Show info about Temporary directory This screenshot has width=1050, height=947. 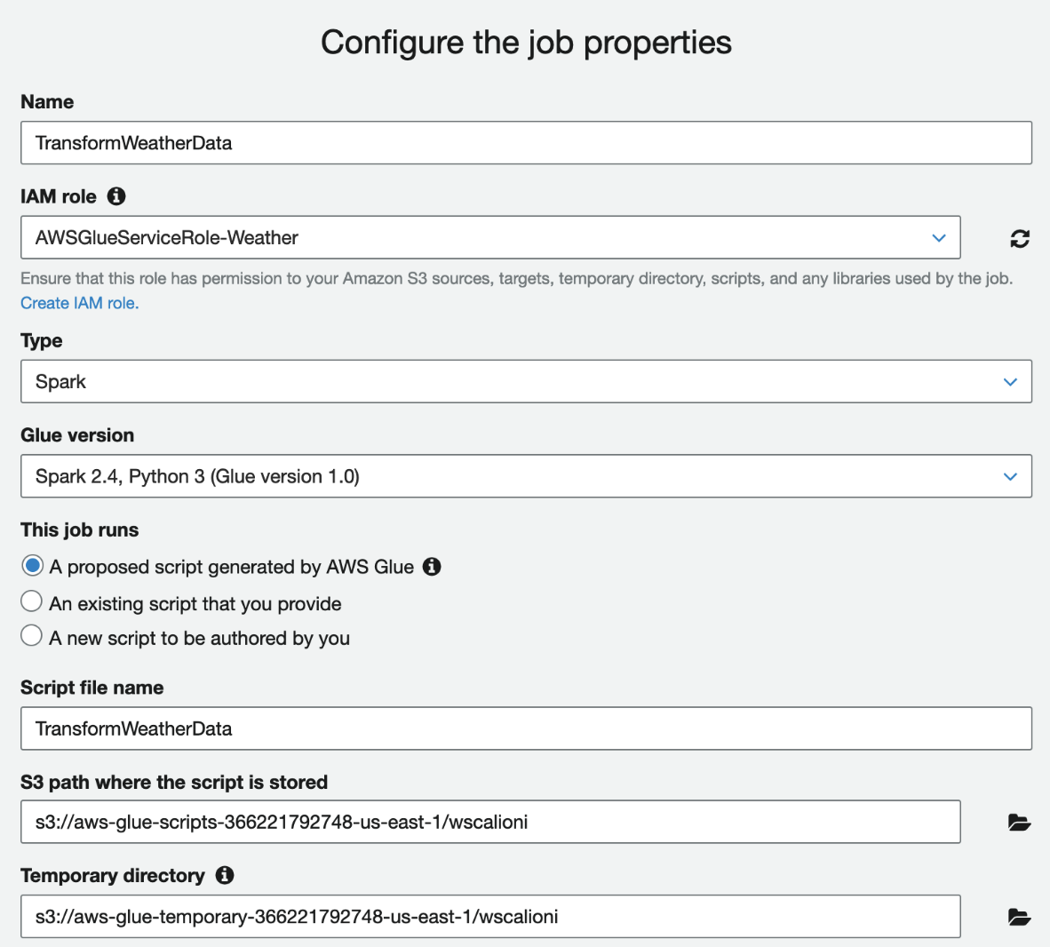pyautogui.click(x=225, y=875)
